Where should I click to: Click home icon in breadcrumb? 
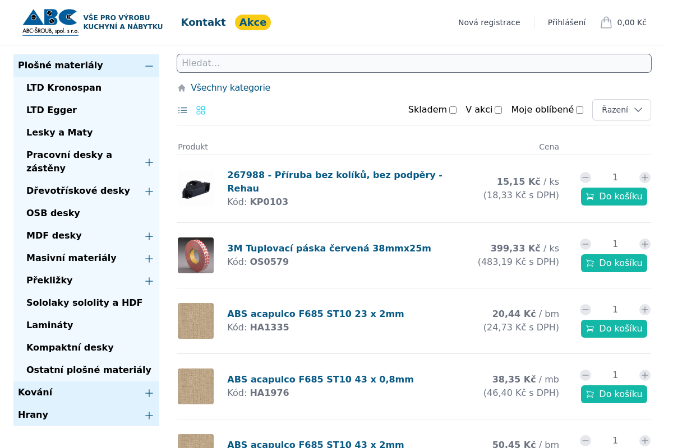click(182, 88)
